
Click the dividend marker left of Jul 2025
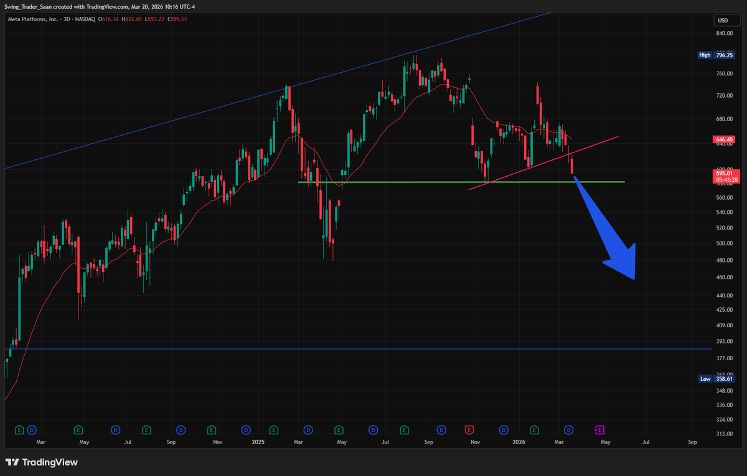click(374, 429)
